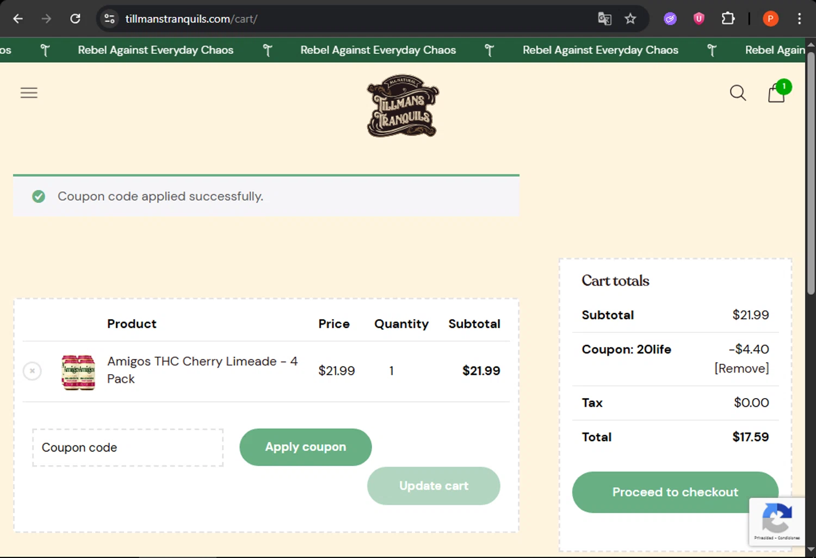Open the hamburger navigation menu
This screenshot has height=558, width=816.
click(x=29, y=93)
